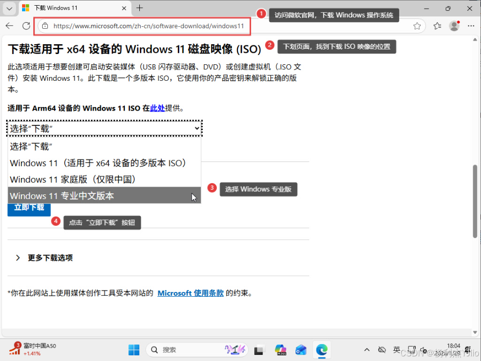Expand the 更多下载选项 section
The height and width of the screenshot is (361, 481).
(x=50, y=258)
